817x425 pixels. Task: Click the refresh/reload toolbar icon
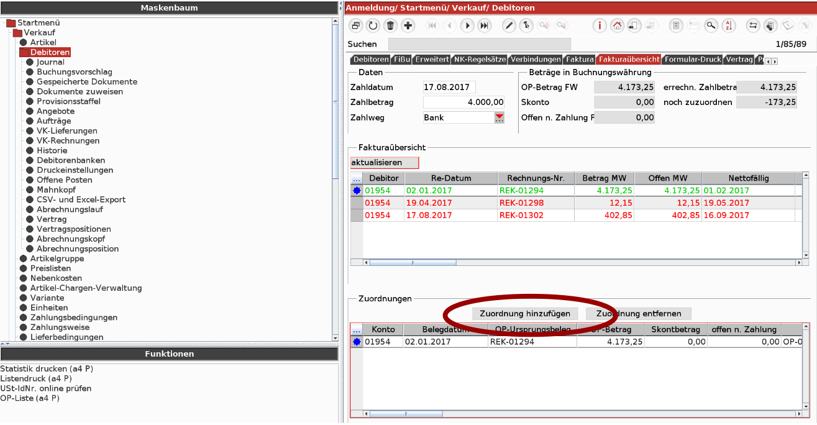pos(373,25)
